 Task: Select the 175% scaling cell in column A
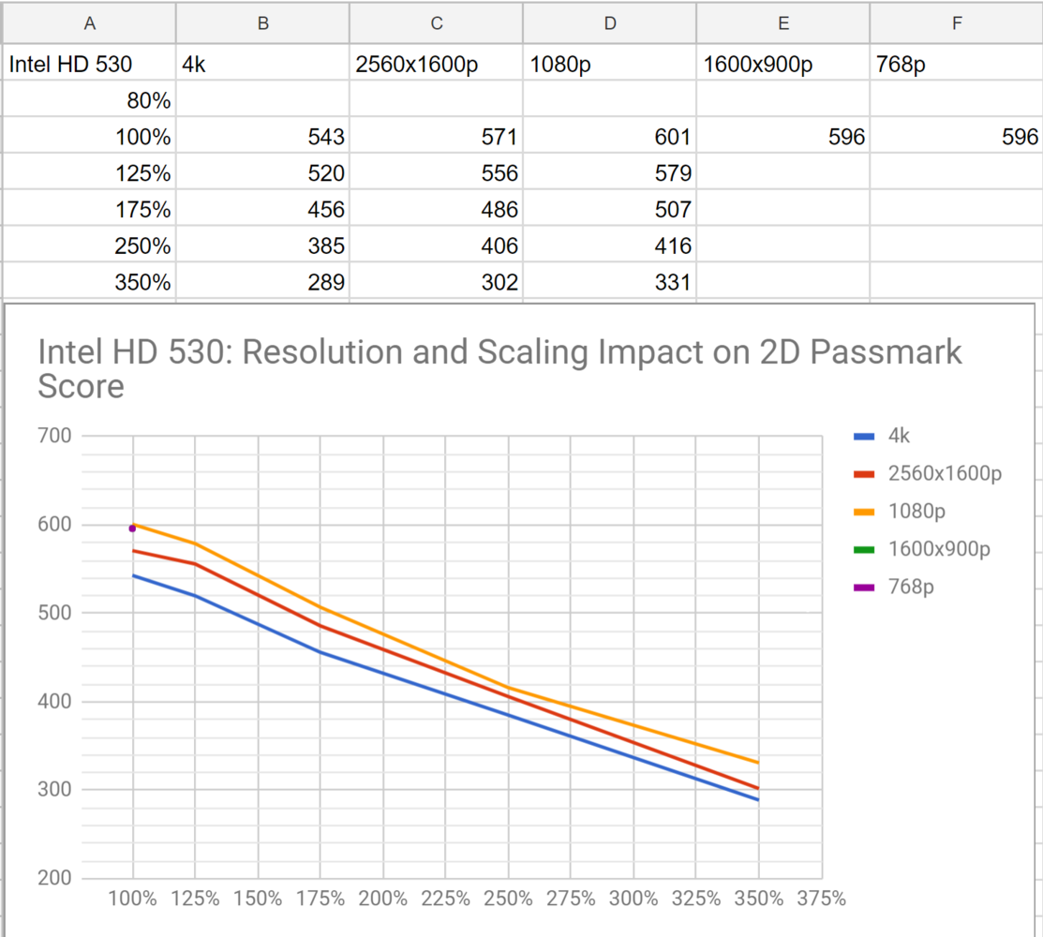click(89, 209)
